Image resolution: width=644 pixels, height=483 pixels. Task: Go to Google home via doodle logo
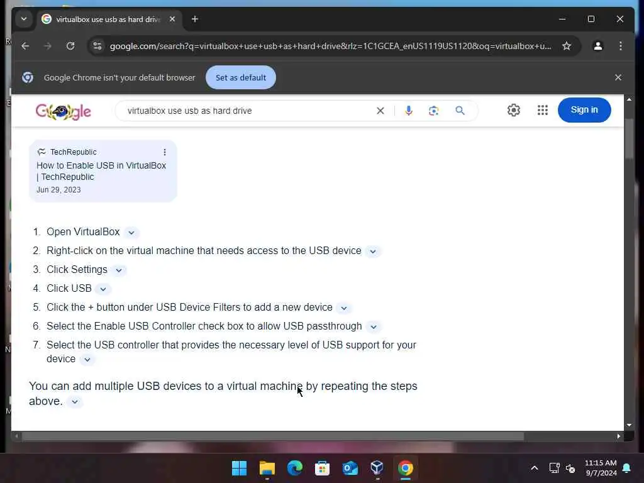tap(64, 111)
